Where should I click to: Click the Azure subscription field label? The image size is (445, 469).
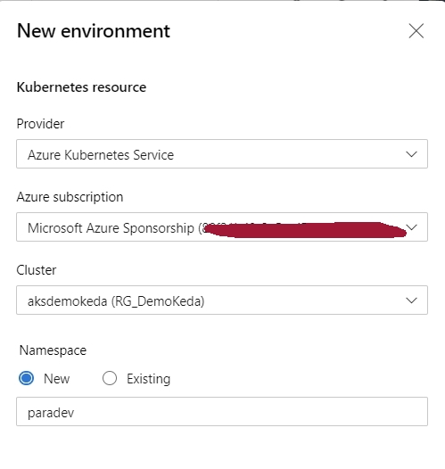(70, 197)
